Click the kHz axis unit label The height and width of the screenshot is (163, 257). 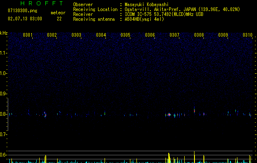pos(4,33)
